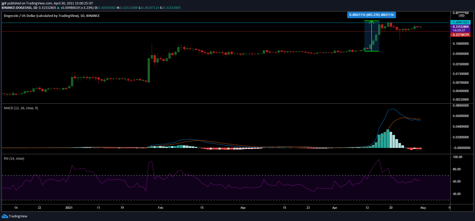Click the red 0.22738379 price tag
Image resolution: width=475 pixels, height=221 pixels.
[x=460, y=35]
